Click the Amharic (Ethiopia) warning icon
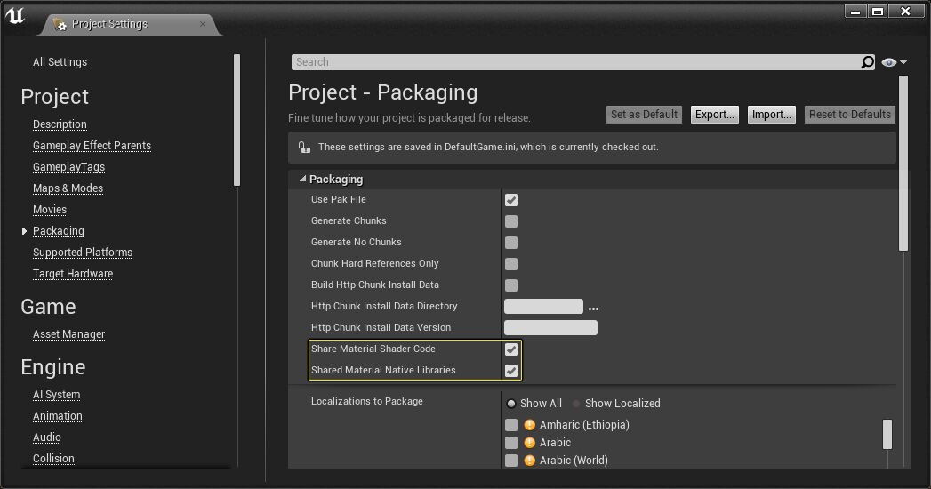 click(x=530, y=425)
